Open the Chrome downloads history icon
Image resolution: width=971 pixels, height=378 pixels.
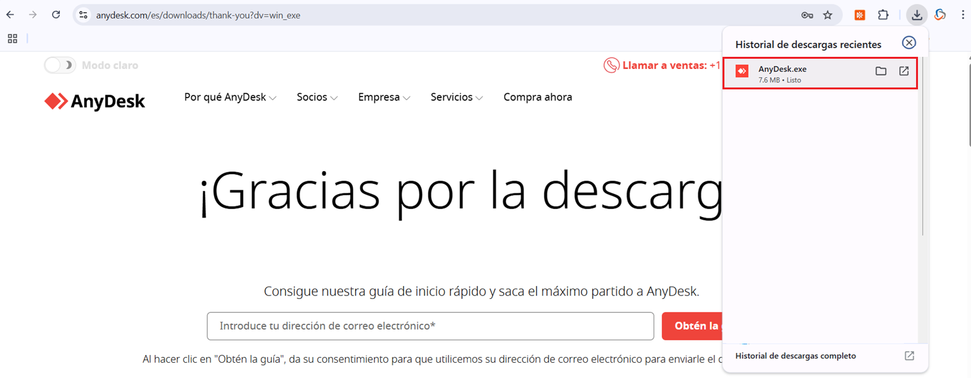point(917,14)
